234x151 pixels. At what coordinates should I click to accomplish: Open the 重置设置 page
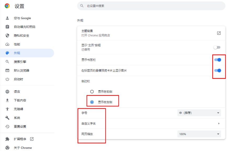(27, 126)
